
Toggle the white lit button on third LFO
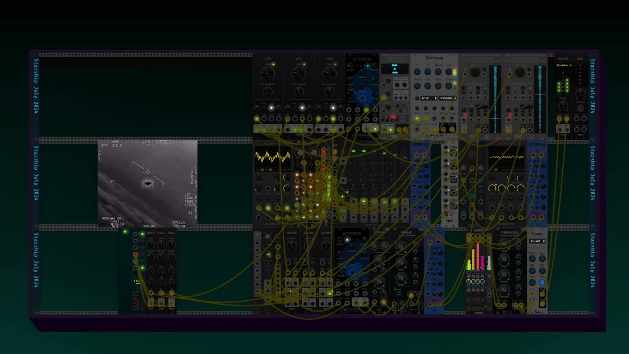pos(333,108)
